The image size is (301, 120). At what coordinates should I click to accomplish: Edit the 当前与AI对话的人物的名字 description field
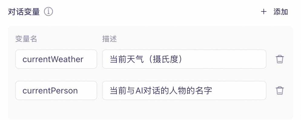coord(184,90)
